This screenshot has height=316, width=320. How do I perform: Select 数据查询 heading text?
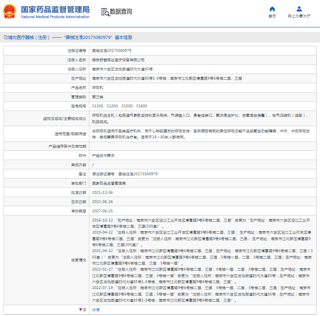pyautogui.click(x=121, y=11)
